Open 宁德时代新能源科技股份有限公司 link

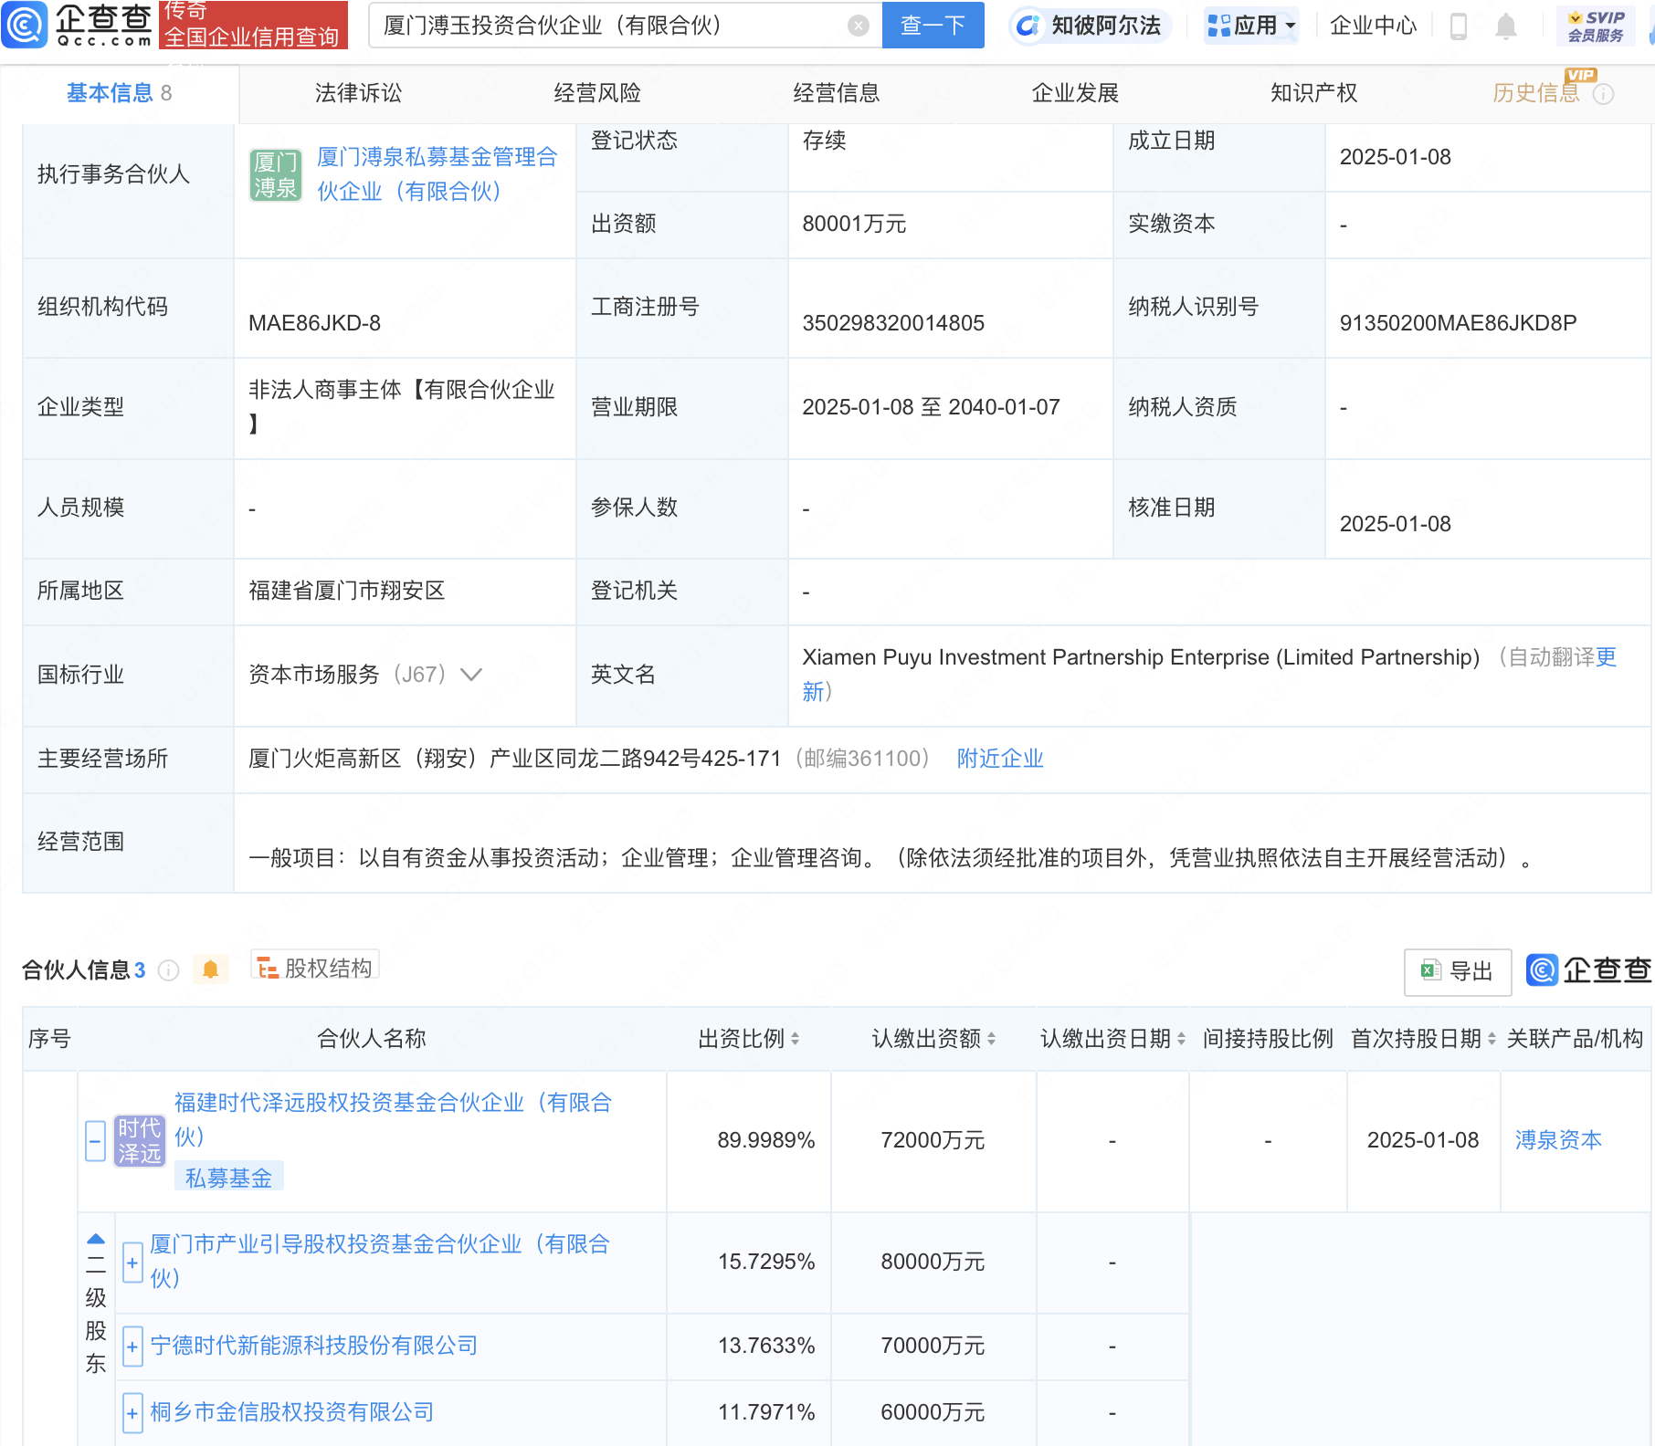tap(314, 1346)
